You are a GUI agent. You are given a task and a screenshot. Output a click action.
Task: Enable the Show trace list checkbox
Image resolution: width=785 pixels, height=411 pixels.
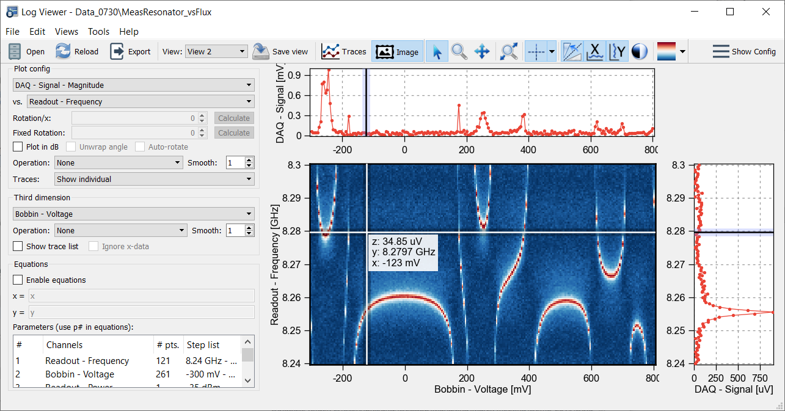coord(18,246)
